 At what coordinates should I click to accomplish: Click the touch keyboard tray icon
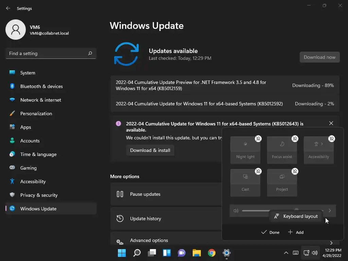[296, 253]
